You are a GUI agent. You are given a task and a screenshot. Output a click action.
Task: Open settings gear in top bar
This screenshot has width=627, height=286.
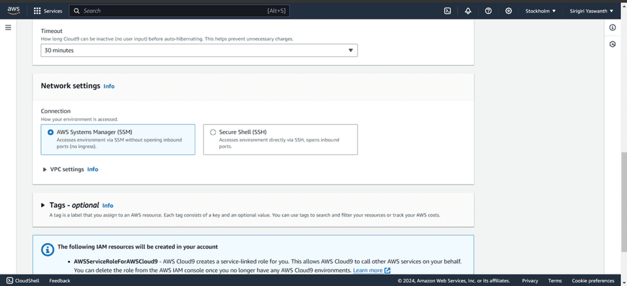508,11
